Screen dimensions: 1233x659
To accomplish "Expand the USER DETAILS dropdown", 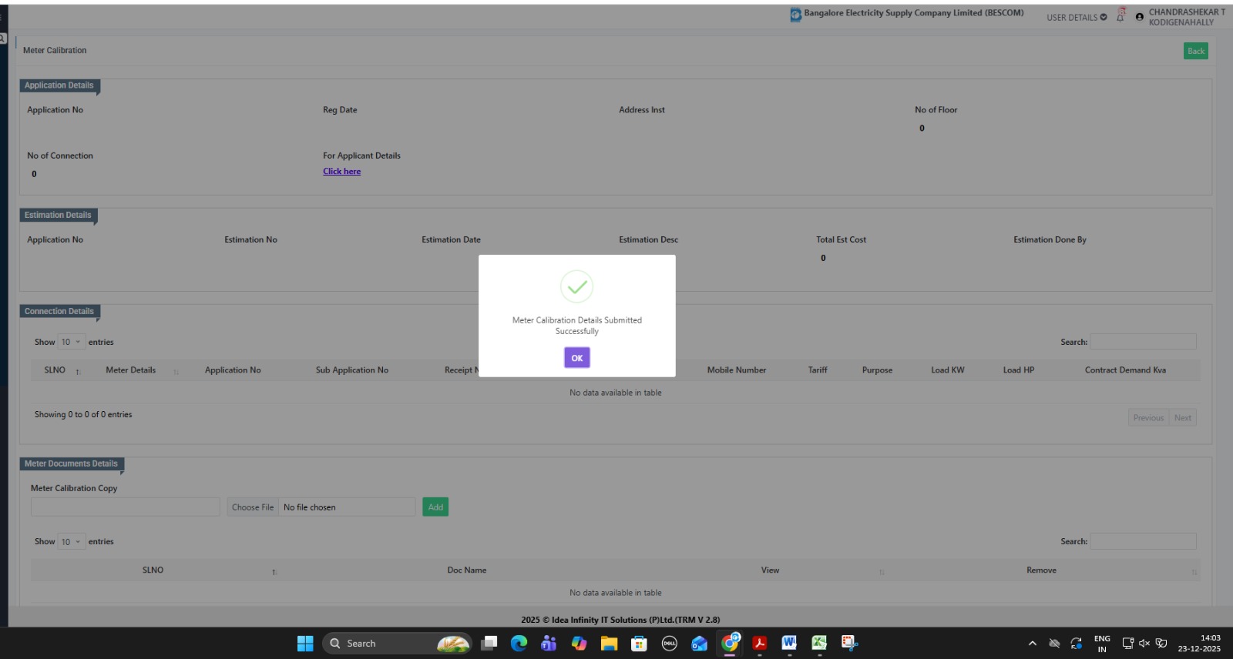I will tap(1077, 17).
